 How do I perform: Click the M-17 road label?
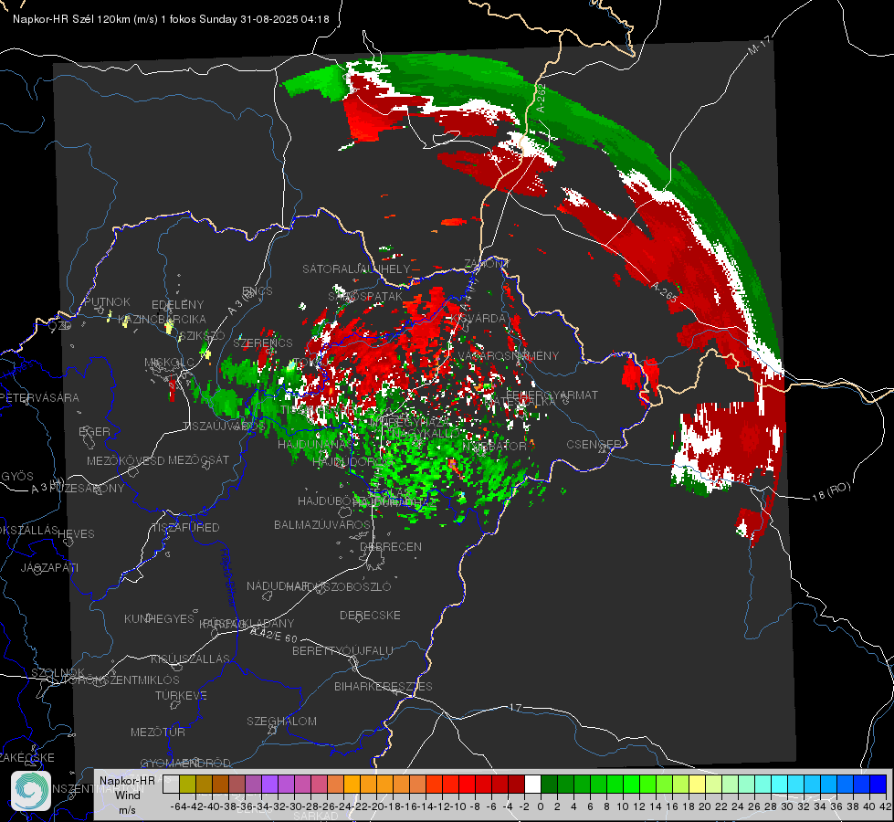click(759, 45)
